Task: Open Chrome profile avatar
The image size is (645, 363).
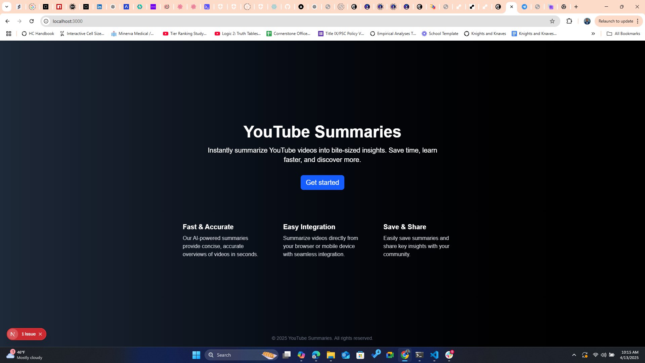Action: 587,21
